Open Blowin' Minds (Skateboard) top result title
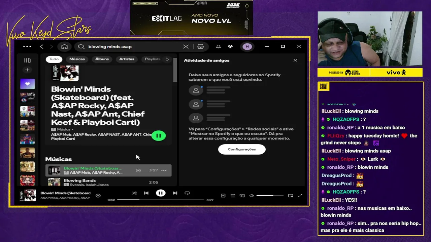The image size is (431, 242). [98, 106]
